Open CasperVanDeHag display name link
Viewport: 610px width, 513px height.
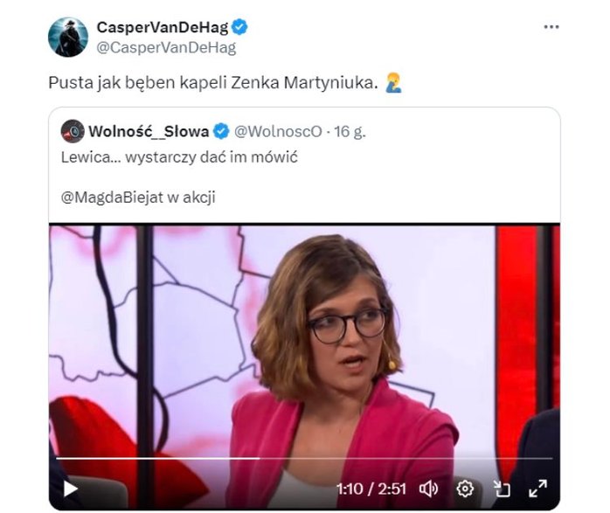[x=163, y=27]
